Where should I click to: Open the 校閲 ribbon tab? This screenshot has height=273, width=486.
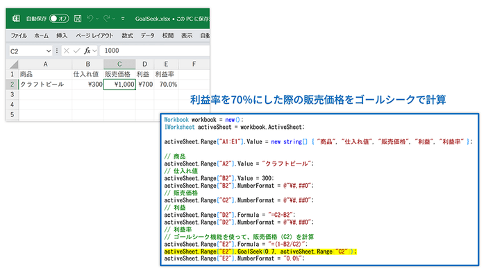click(x=168, y=36)
